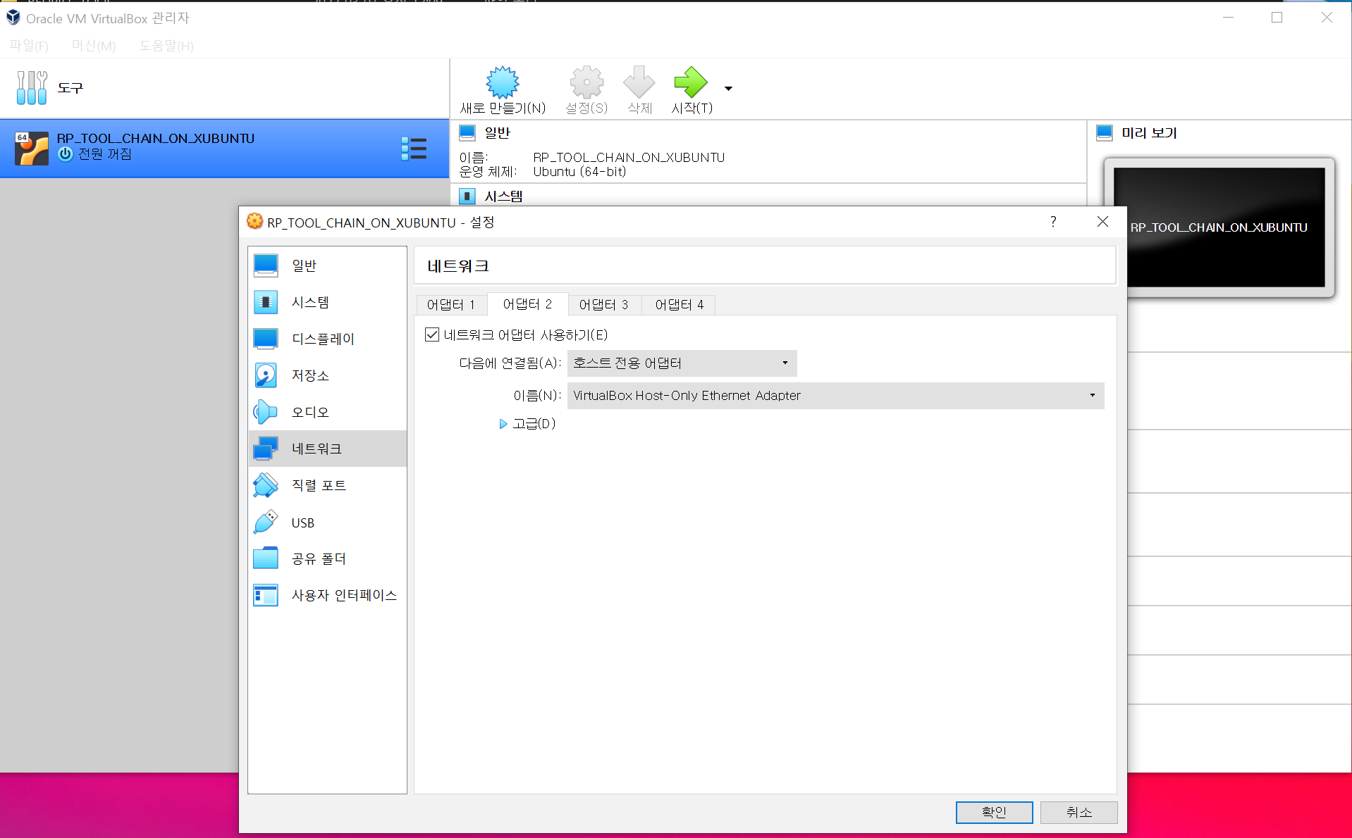Open the 파일(F) menu
This screenshot has height=838, width=1352.
[29, 46]
